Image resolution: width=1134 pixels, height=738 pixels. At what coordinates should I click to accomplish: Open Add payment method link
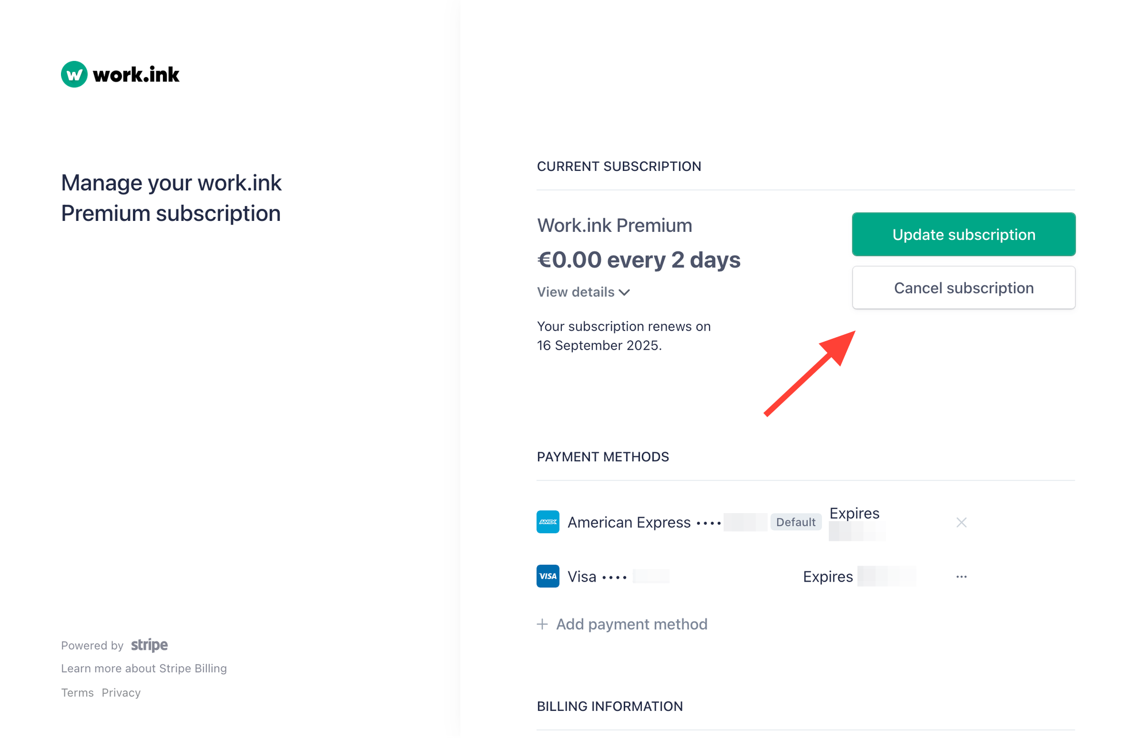[631, 624]
